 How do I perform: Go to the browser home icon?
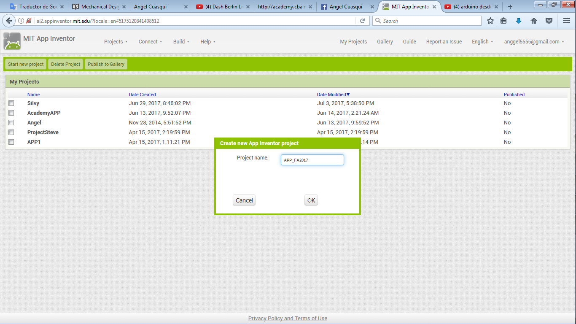click(534, 21)
